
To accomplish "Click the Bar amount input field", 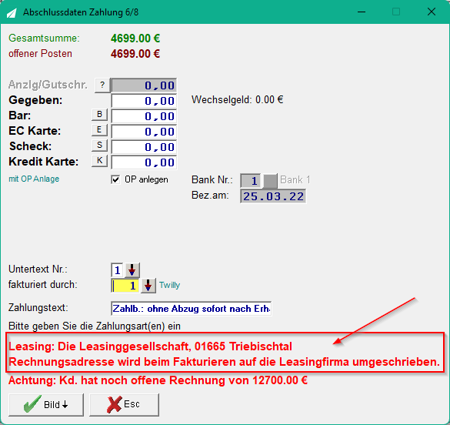I will 144,116.
